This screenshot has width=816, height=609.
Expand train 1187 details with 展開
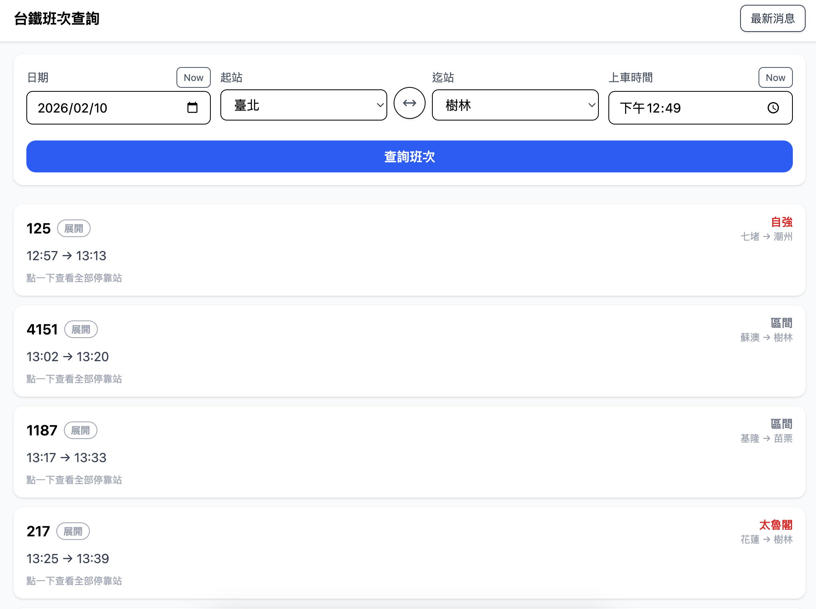point(80,431)
